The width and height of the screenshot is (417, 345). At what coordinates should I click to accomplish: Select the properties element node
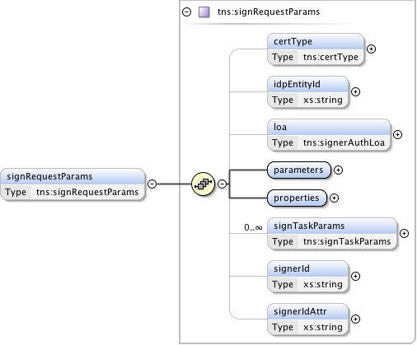click(297, 198)
